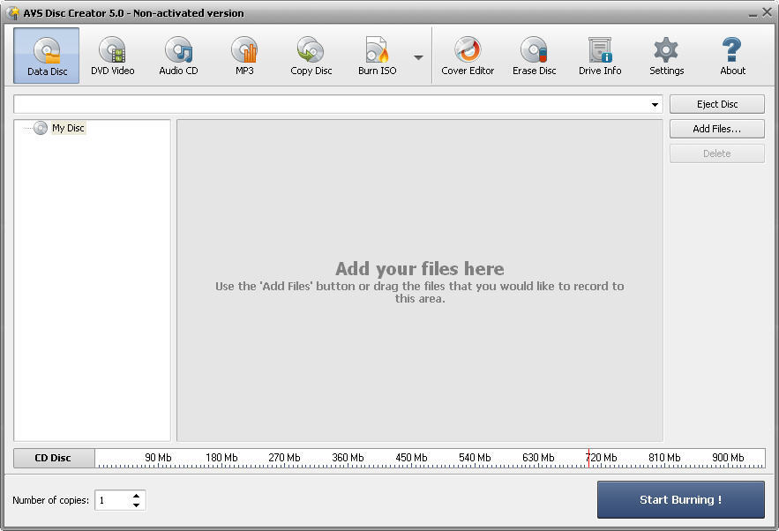Image resolution: width=779 pixels, height=531 pixels.
Task: Switch to DVD Video creation mode
Action: (x=112, y=55)
